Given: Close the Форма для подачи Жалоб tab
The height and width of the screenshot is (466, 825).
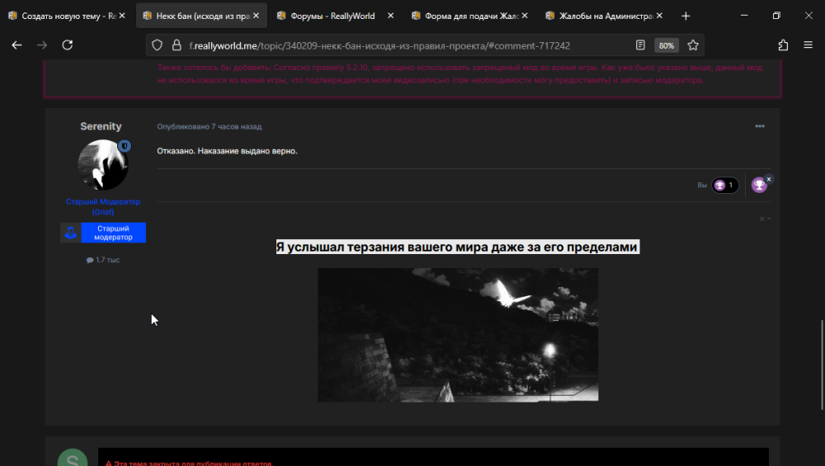Looking at the screenshot, I should [525, 16].
